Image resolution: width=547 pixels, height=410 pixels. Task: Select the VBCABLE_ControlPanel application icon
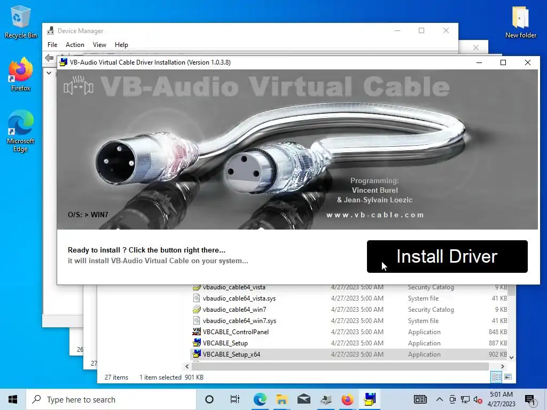coord(197,332)
